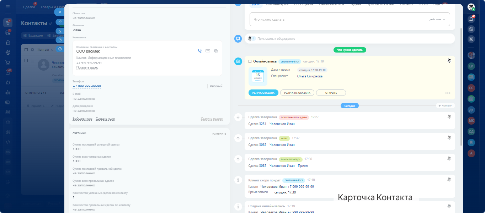Click the УСЛУГА ОКАЗАНА button
Screen dimensions: 485x213
click(263, 93)
